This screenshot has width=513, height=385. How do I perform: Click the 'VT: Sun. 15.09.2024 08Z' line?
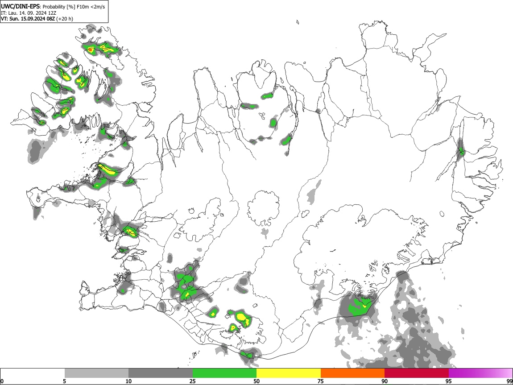click(x=28, y=19)
